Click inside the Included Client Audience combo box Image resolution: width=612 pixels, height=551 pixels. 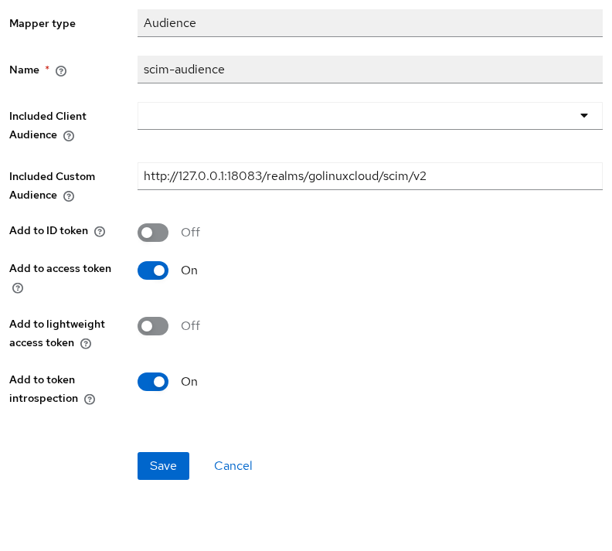point(370,116)
